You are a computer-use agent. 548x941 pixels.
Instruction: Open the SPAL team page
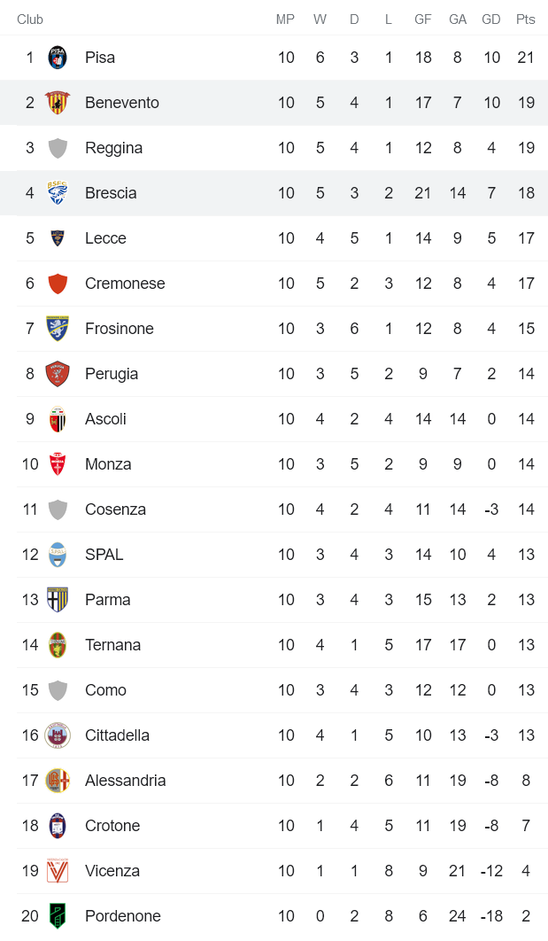(104, 555)
